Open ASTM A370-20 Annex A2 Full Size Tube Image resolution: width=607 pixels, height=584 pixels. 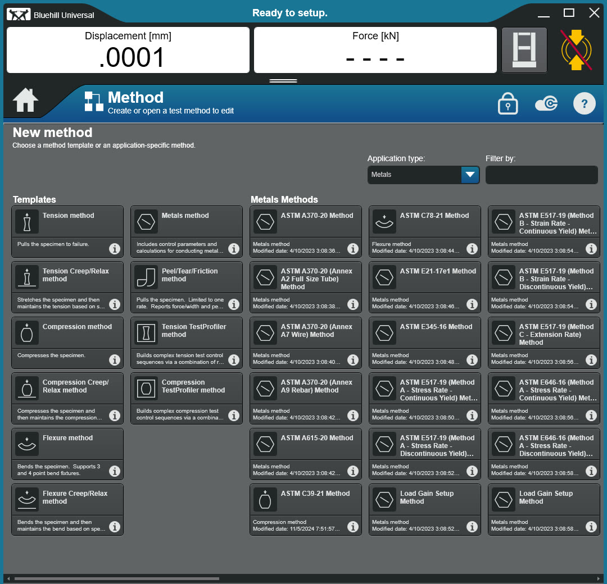point(306,288)
